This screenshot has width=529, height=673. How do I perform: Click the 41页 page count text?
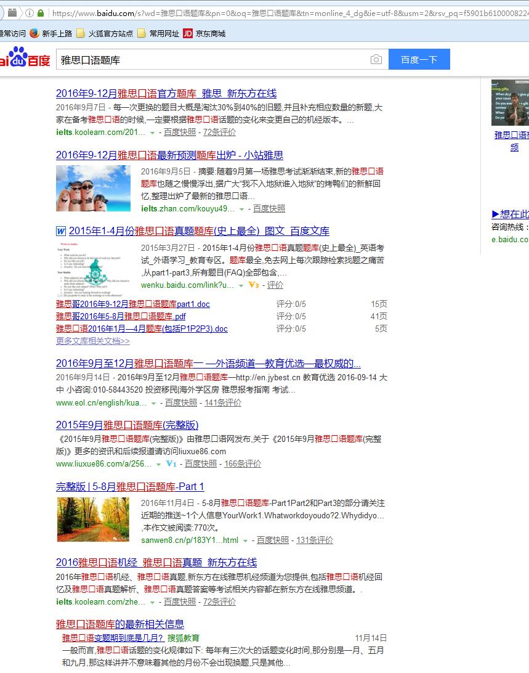[379, 317]
